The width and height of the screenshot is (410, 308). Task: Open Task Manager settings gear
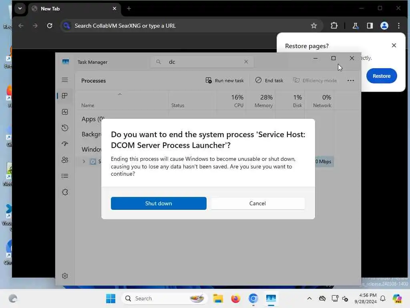pos(65,276)
